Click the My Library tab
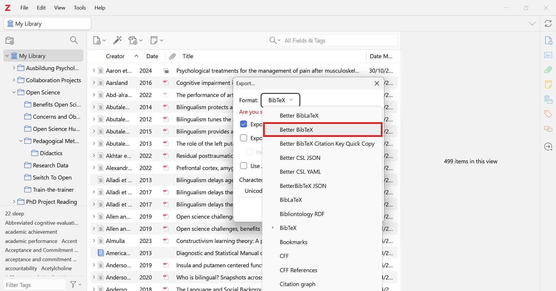This screenshot has height=291, width=556. click(x=47, y=23)
